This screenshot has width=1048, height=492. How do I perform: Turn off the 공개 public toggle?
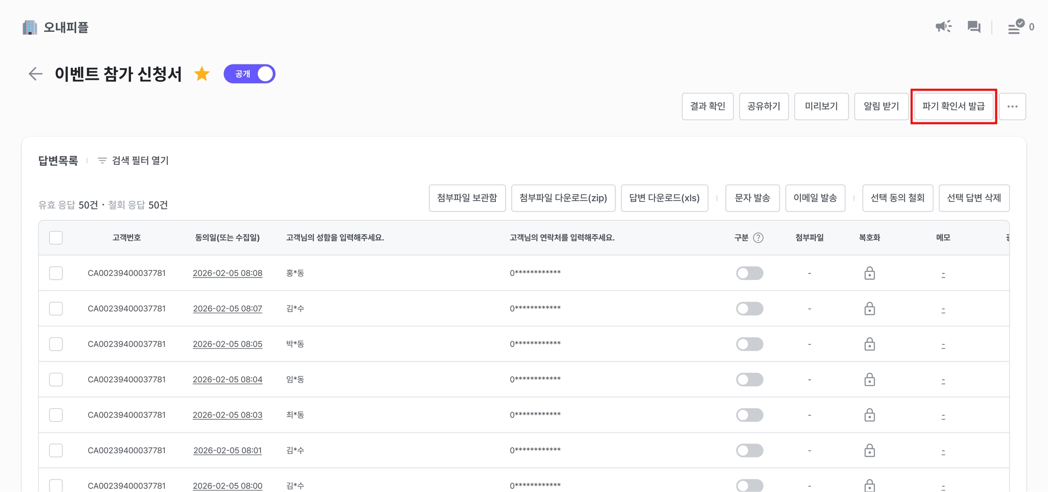[249, 74]
